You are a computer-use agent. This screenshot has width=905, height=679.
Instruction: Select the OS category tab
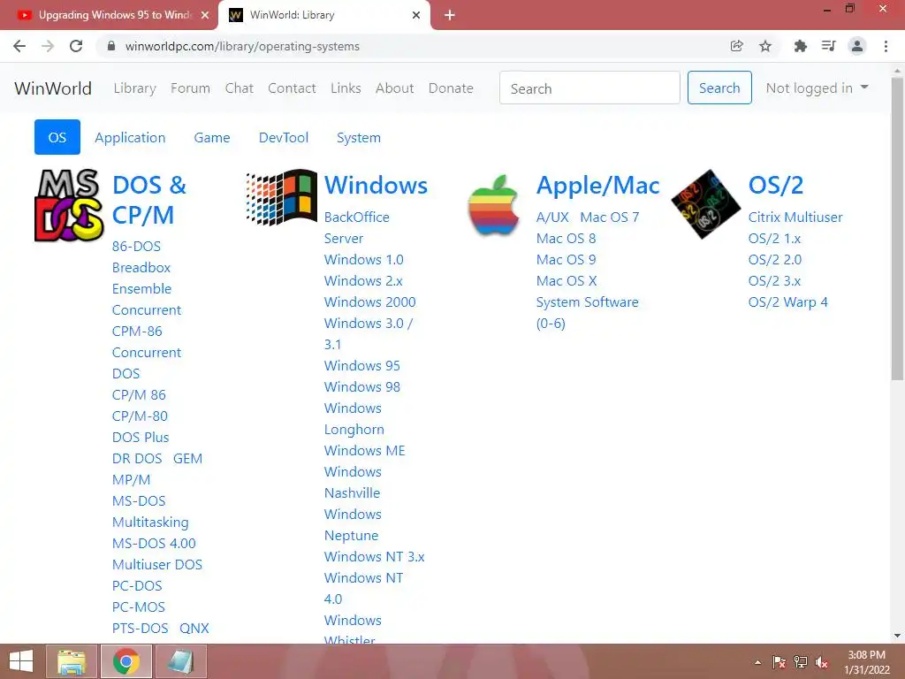pos(57,137)
